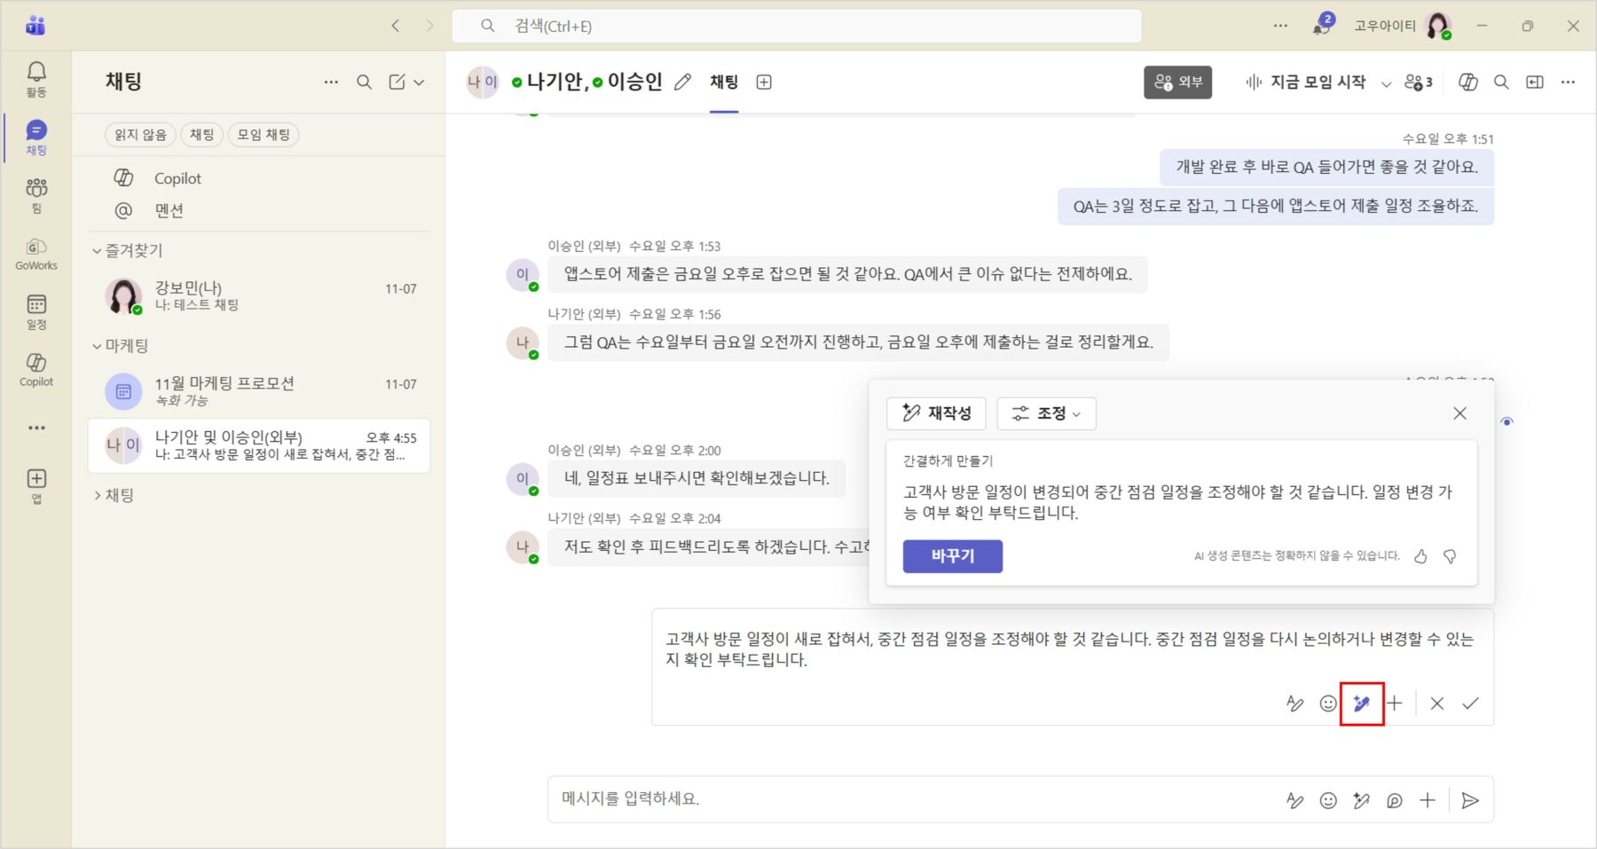Toggle the 채팅 filter chip
Image resolution: width=1597 pixels, height=849 pixels.
(201, 135)
